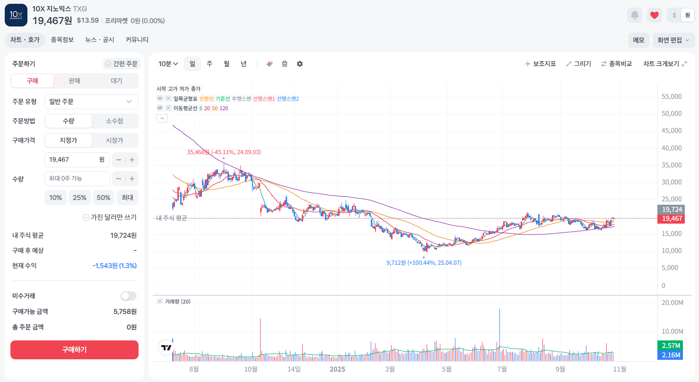This screenshot has height=382, width=699.
Task: Open the candlestick chart type icon
Action: (x=270, y=64)
